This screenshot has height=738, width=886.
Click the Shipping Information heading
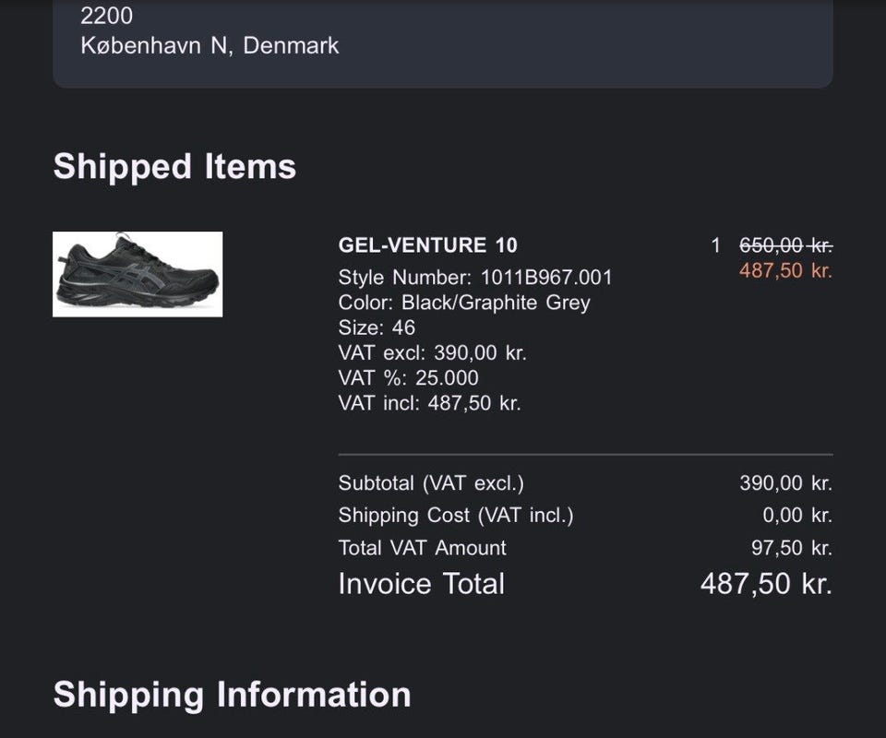pos(232,695)
